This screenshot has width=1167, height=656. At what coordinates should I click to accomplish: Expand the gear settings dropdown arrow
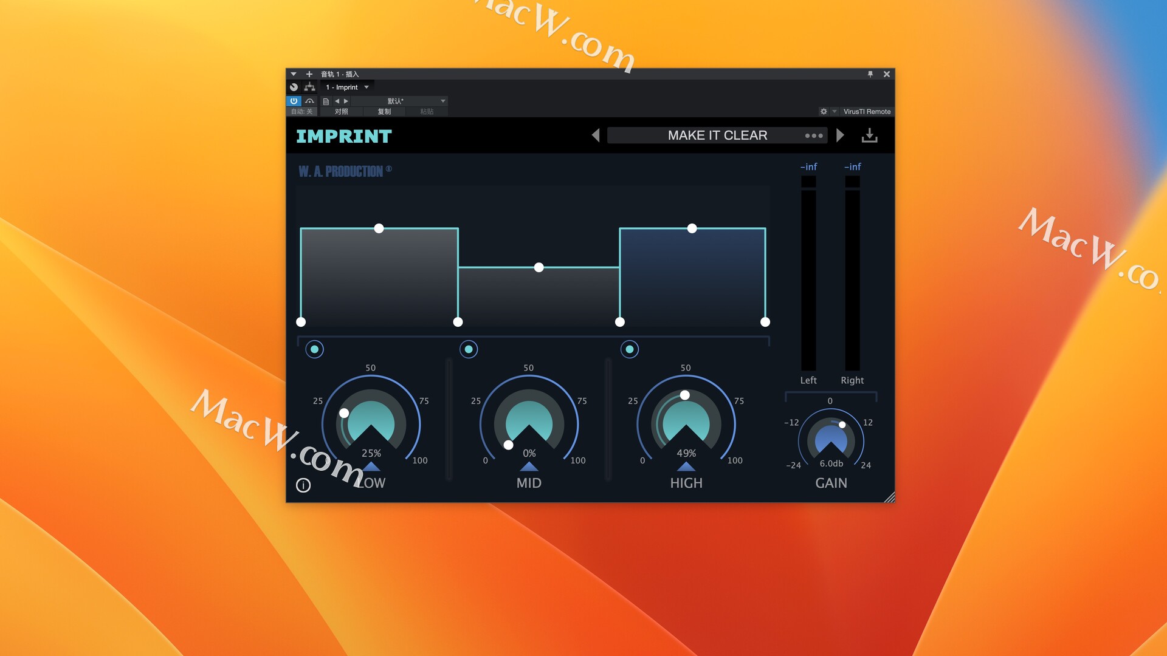click(x=835, y=112)
